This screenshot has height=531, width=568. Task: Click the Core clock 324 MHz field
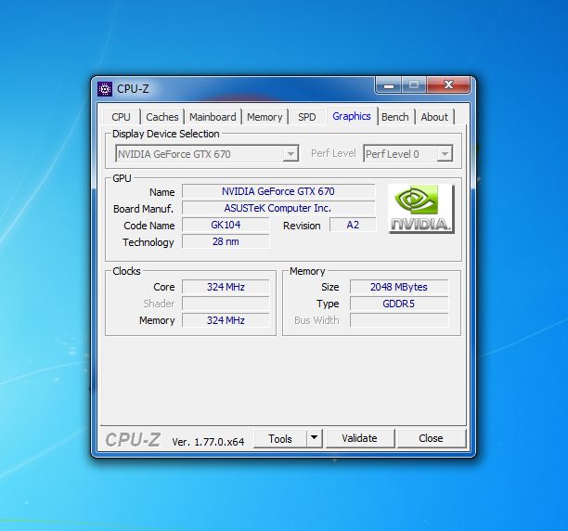point(226,287)
